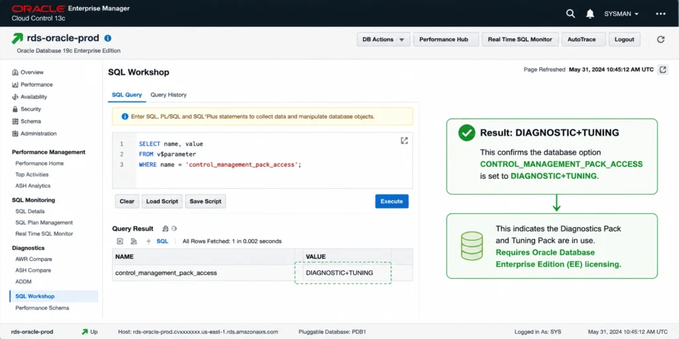Open Performance Schema link
This screenshot has width=679, height=339.
tap(42, 308)
